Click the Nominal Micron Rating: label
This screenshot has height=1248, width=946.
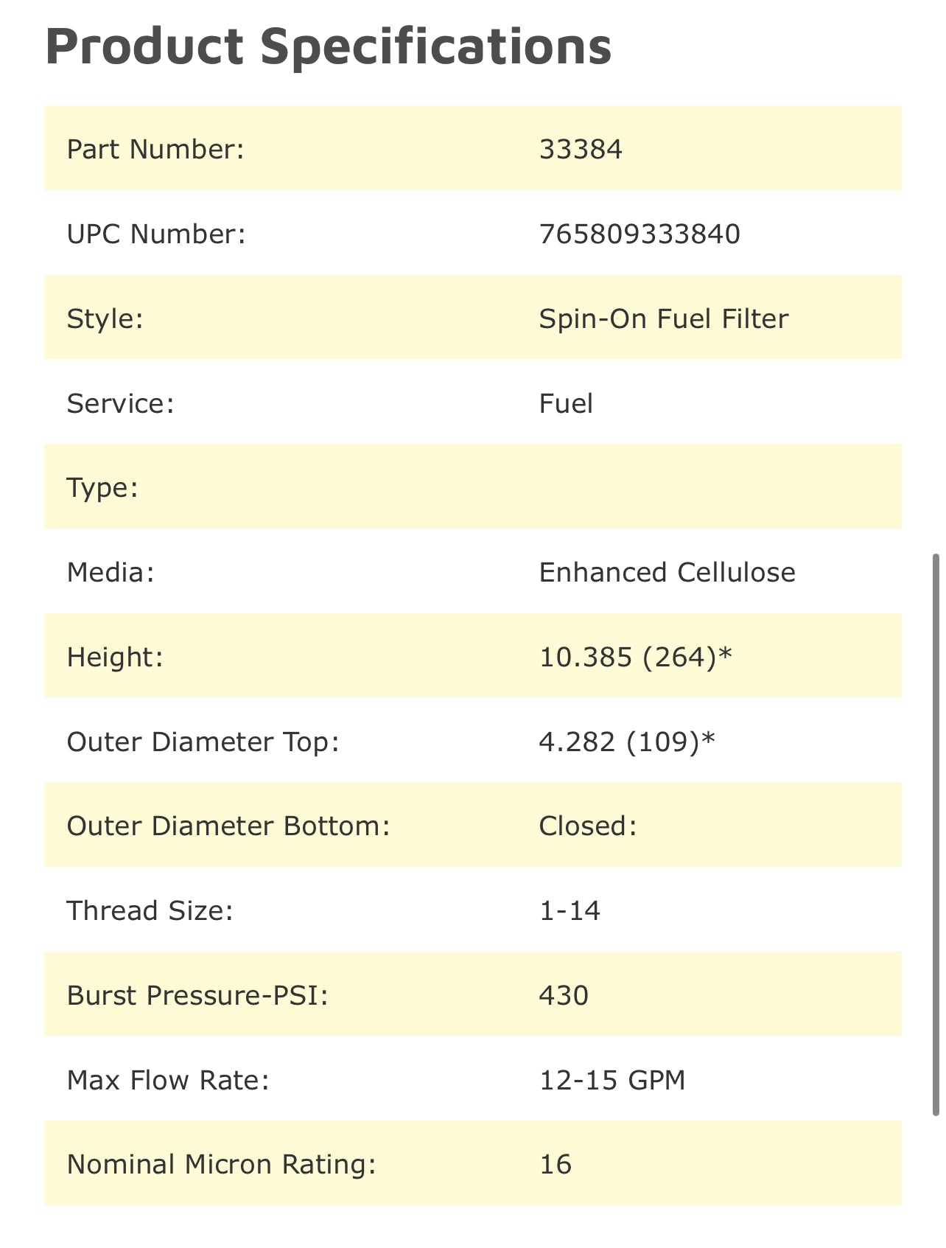(221, 1164)
